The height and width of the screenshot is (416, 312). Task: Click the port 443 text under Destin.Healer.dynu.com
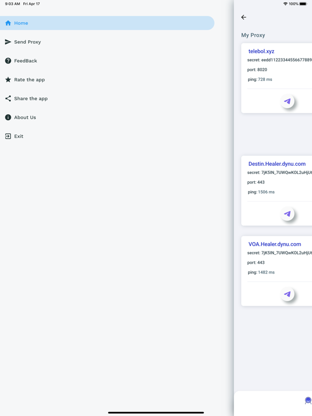[x=256, y=182]
